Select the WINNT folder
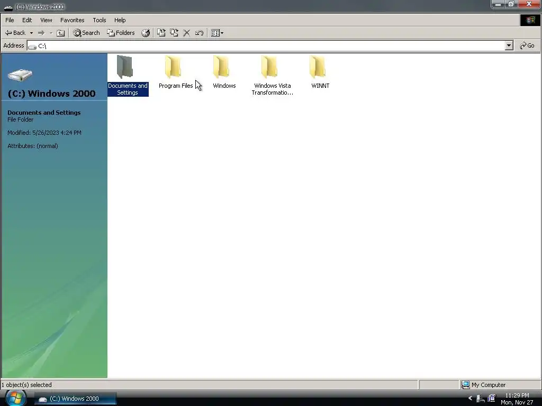Viewport: 542px width, 406px height. click(x=320, y=72)
